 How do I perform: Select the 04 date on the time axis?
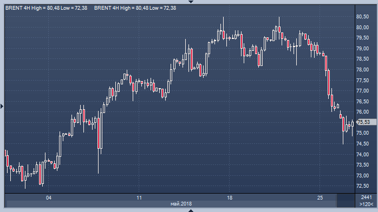(48, 198)
